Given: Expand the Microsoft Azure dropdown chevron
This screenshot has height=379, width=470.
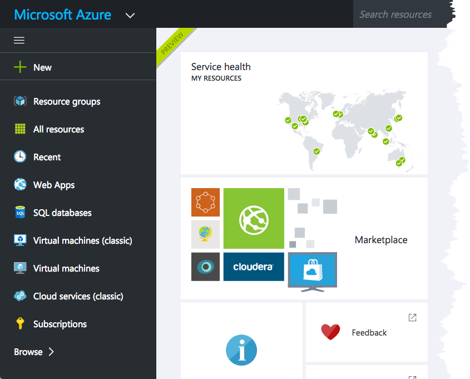Looking at the screenshot, I should (130, 15).
